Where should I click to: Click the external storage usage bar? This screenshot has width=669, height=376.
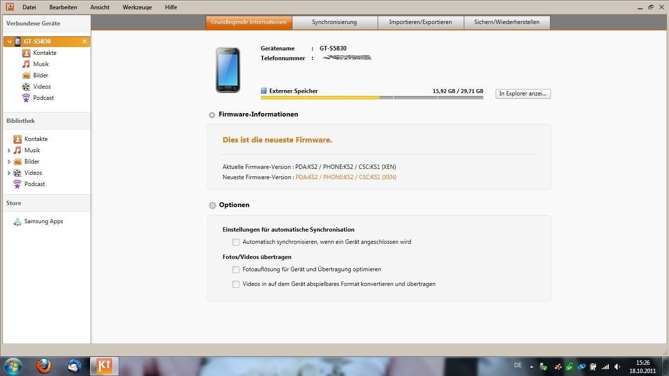pyautogui.click(x=372, y=98)
